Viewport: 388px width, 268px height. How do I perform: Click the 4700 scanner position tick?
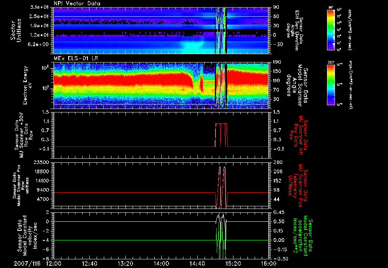pyautogui.click(x=43, y=199)
